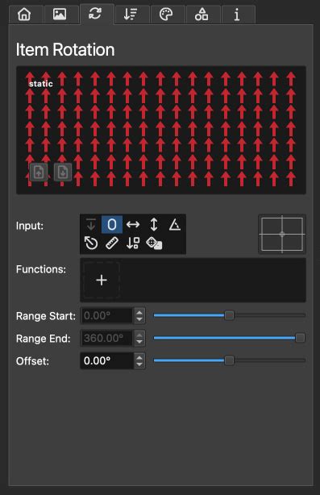
Task: Decrease Range Start with down stepper
Action: point(139,319)
